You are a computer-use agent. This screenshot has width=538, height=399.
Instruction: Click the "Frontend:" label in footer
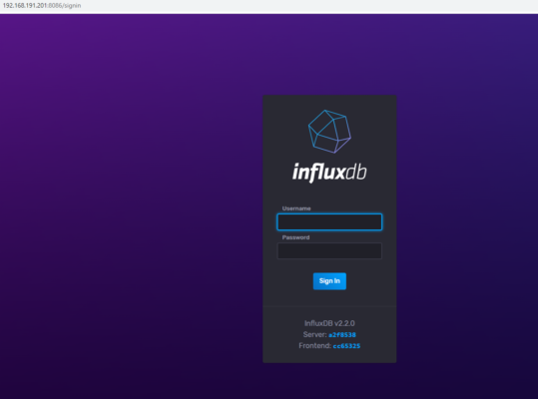click(315, 345)
